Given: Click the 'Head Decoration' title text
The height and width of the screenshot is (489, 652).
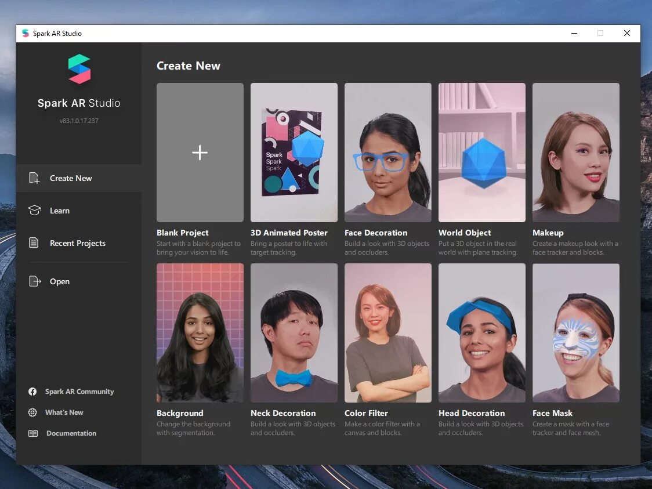Looking at the screenshot, I should pos(472,414).
